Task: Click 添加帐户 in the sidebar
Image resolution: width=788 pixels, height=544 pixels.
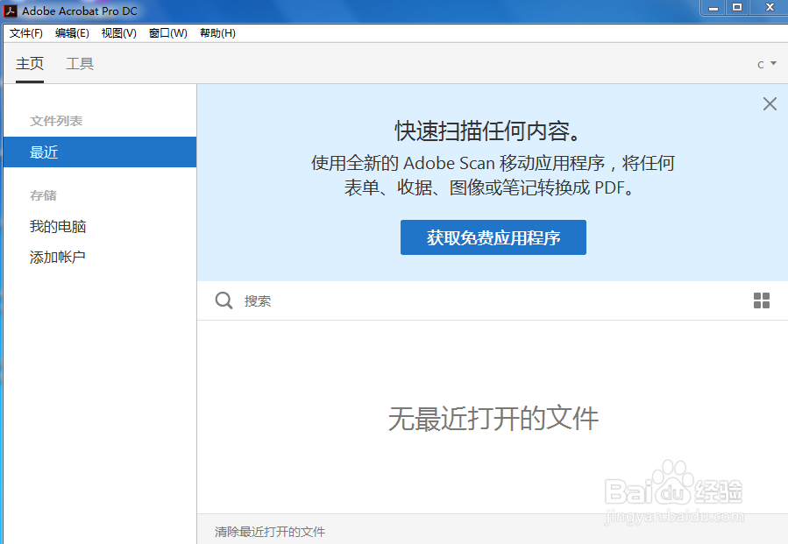Action: (57, 256)
